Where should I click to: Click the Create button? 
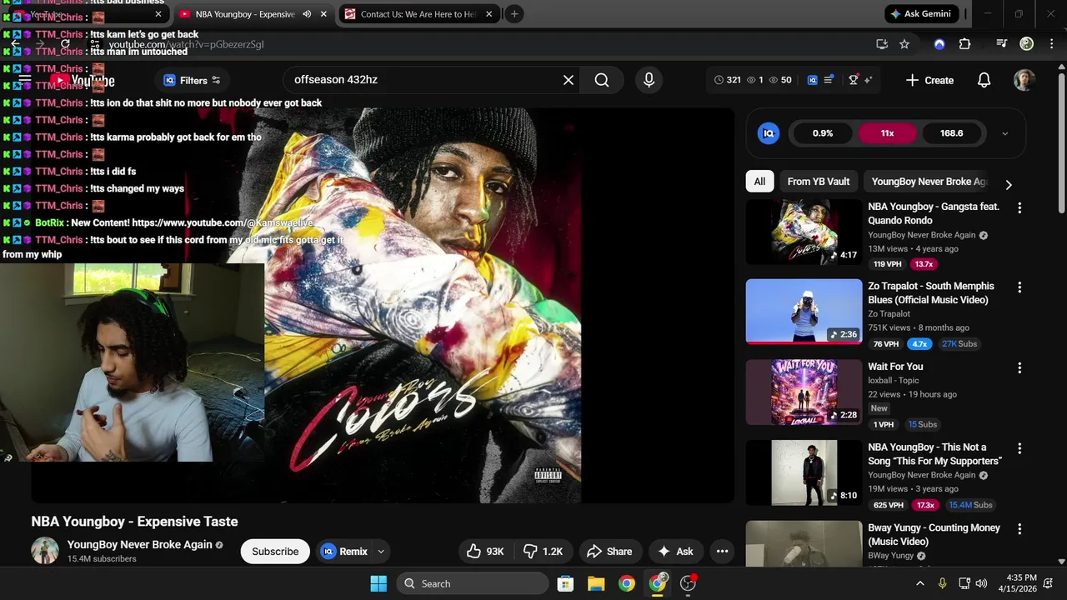pos(929,80)
